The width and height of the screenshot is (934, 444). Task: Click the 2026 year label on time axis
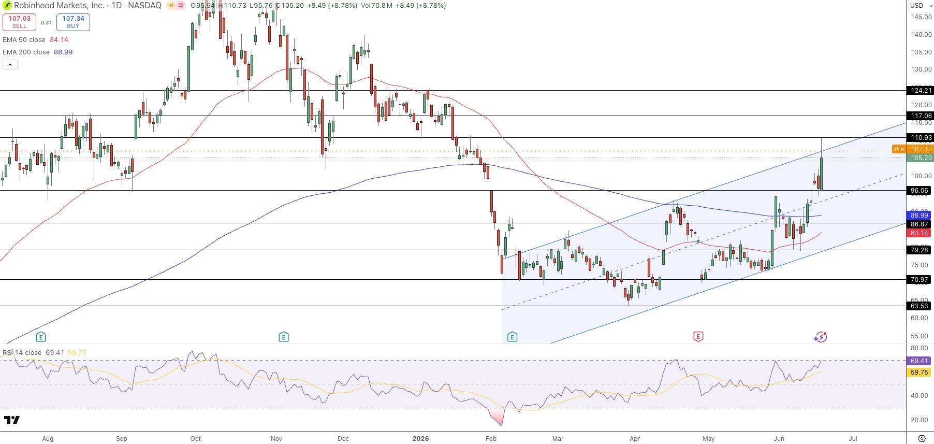[x=420, y=439]
